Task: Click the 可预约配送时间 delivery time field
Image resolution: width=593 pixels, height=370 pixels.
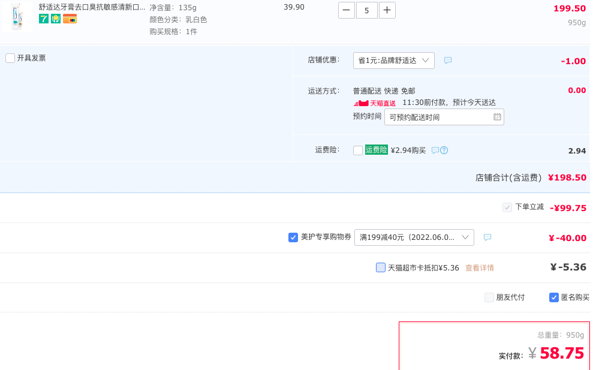Action: (x=444, y=118)
